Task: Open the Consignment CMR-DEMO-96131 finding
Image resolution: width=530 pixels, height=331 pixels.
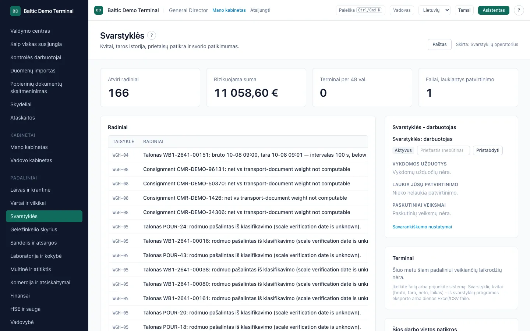Action: click(x=238, y=169)
